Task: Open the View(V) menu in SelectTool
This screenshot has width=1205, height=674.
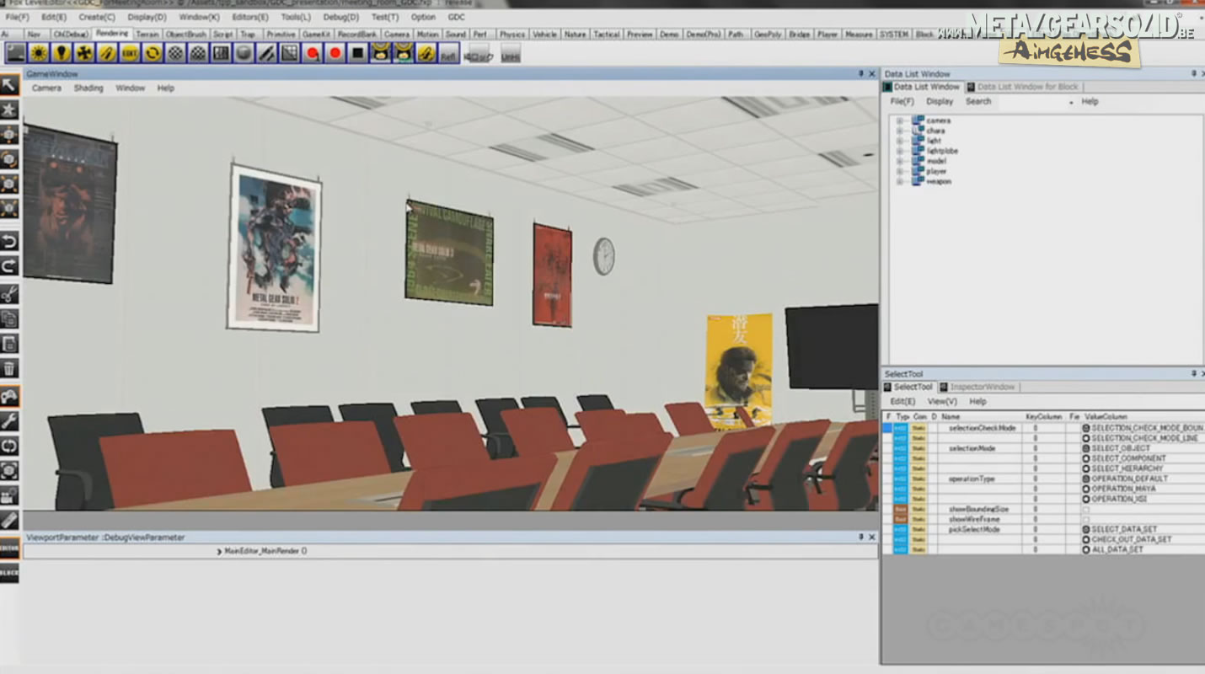Action: [942, 401]
